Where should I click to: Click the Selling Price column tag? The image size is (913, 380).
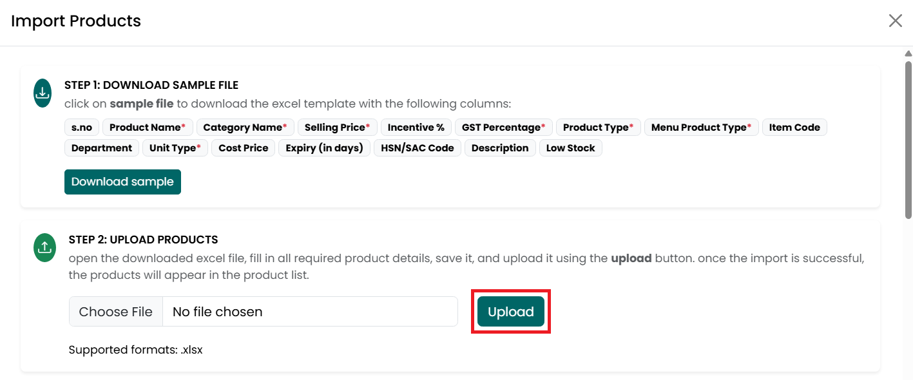coord(338,128)
